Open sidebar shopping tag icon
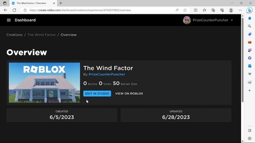The height and width of the screenshot is (143, 255). tap(250, 34)
